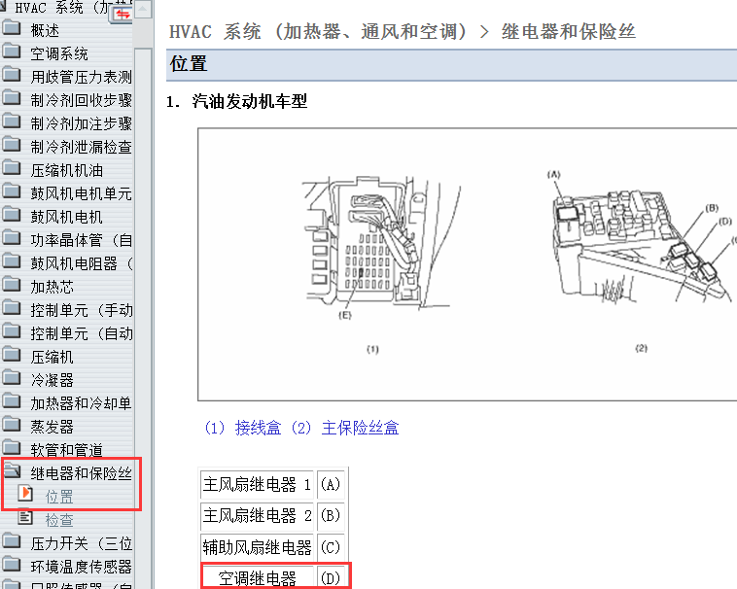Click folder icon next to 制冷剂回收步骤

[12, 98]
